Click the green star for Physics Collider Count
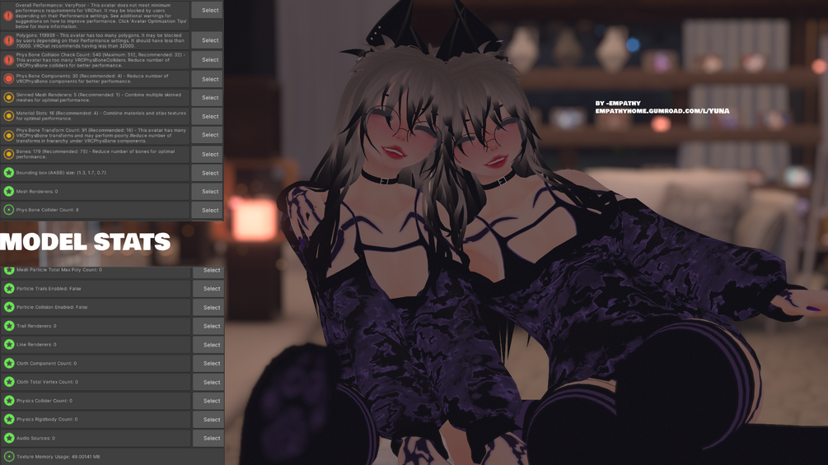The height and width of the screenshot is (465, 828). click(9, 401)
